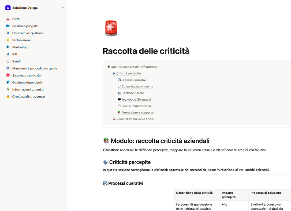Click the Credenziali di accesso lock icon
Screen dimensions: 291x211
8,96
